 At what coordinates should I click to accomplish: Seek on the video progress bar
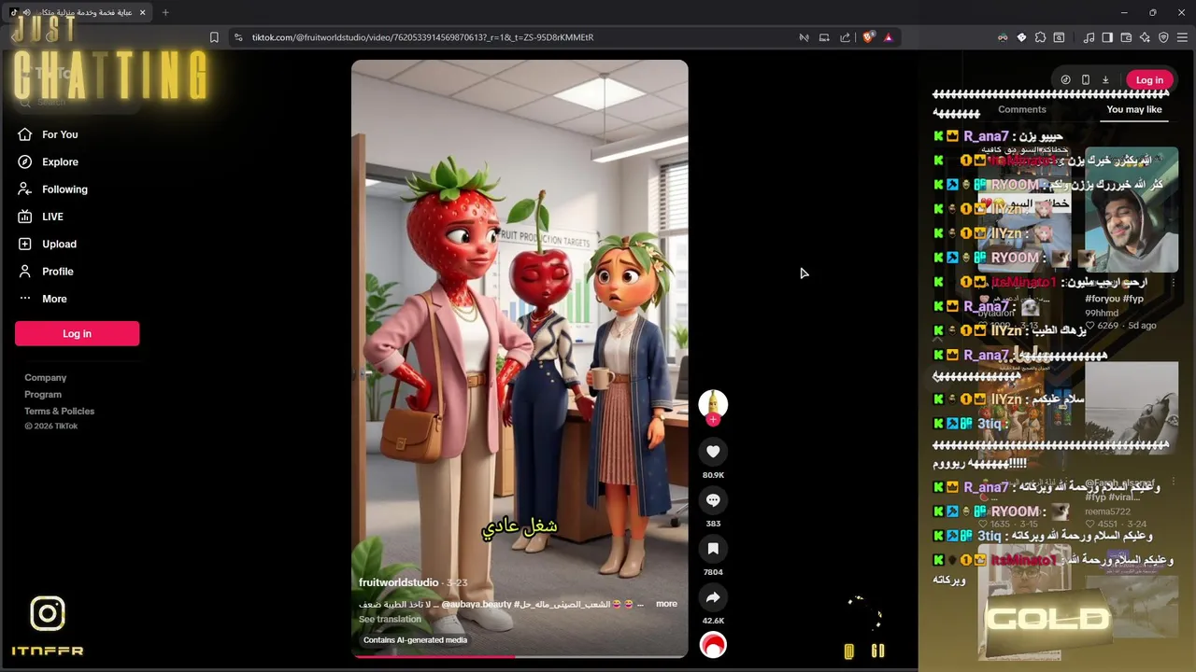(520, 656)
